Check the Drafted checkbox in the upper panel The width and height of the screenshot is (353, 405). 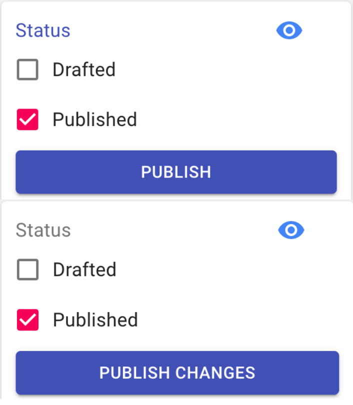click(x=27, y=69)
